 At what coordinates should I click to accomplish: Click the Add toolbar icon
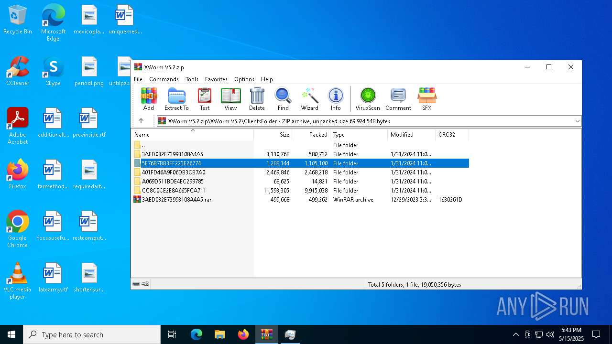pyautogui.click(x=149, y=99)
